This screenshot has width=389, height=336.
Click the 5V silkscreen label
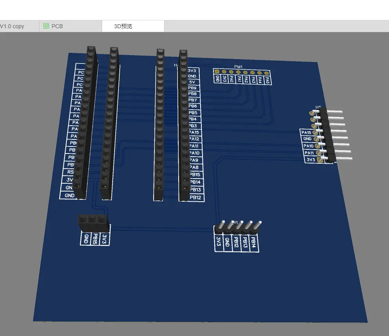192,82
